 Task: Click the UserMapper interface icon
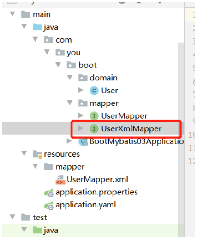[94, 116]
